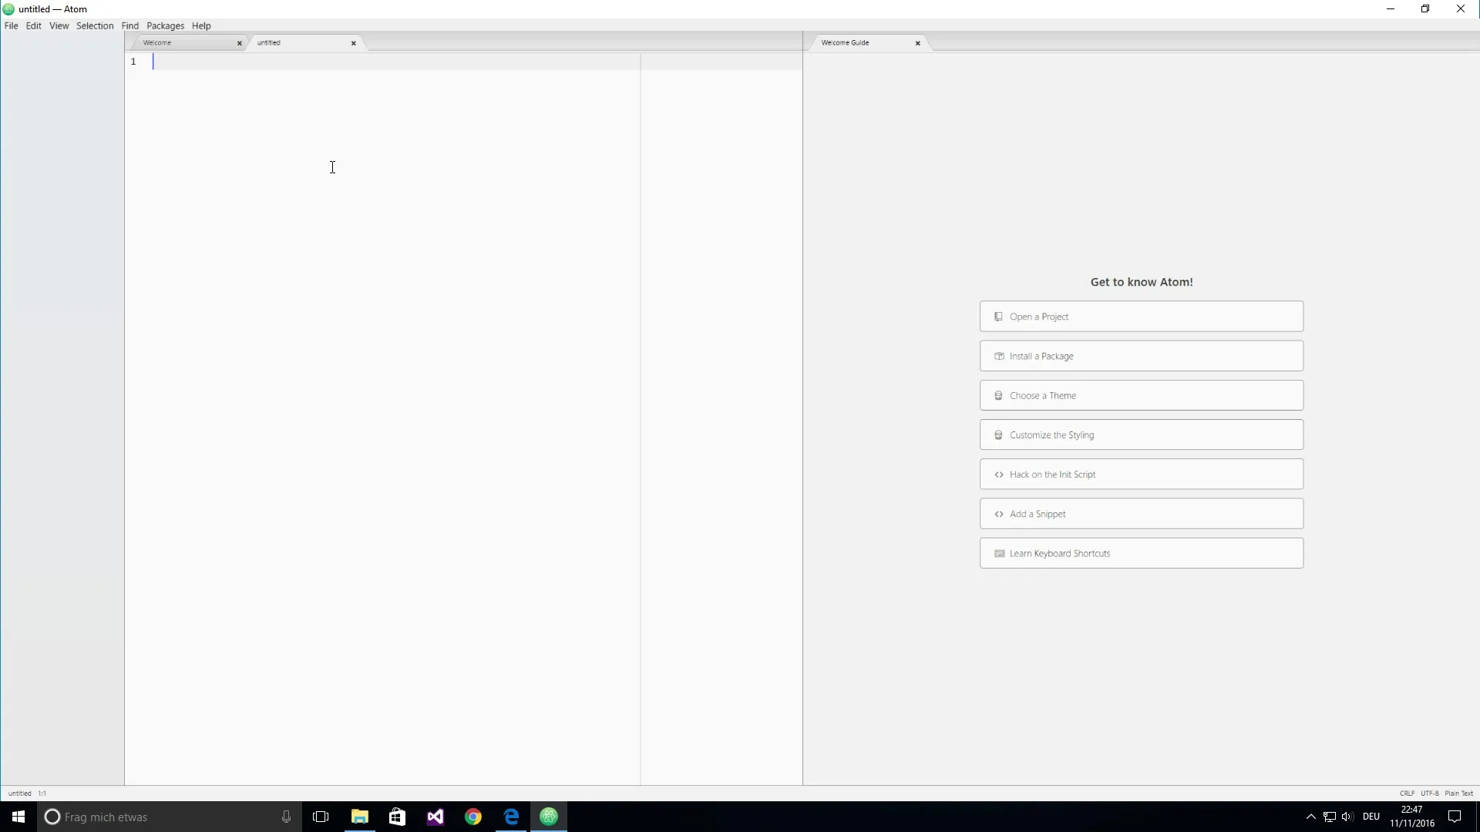Click the keyboard icon beside Learn Keyboard Shortcuts

coord(999,553)
